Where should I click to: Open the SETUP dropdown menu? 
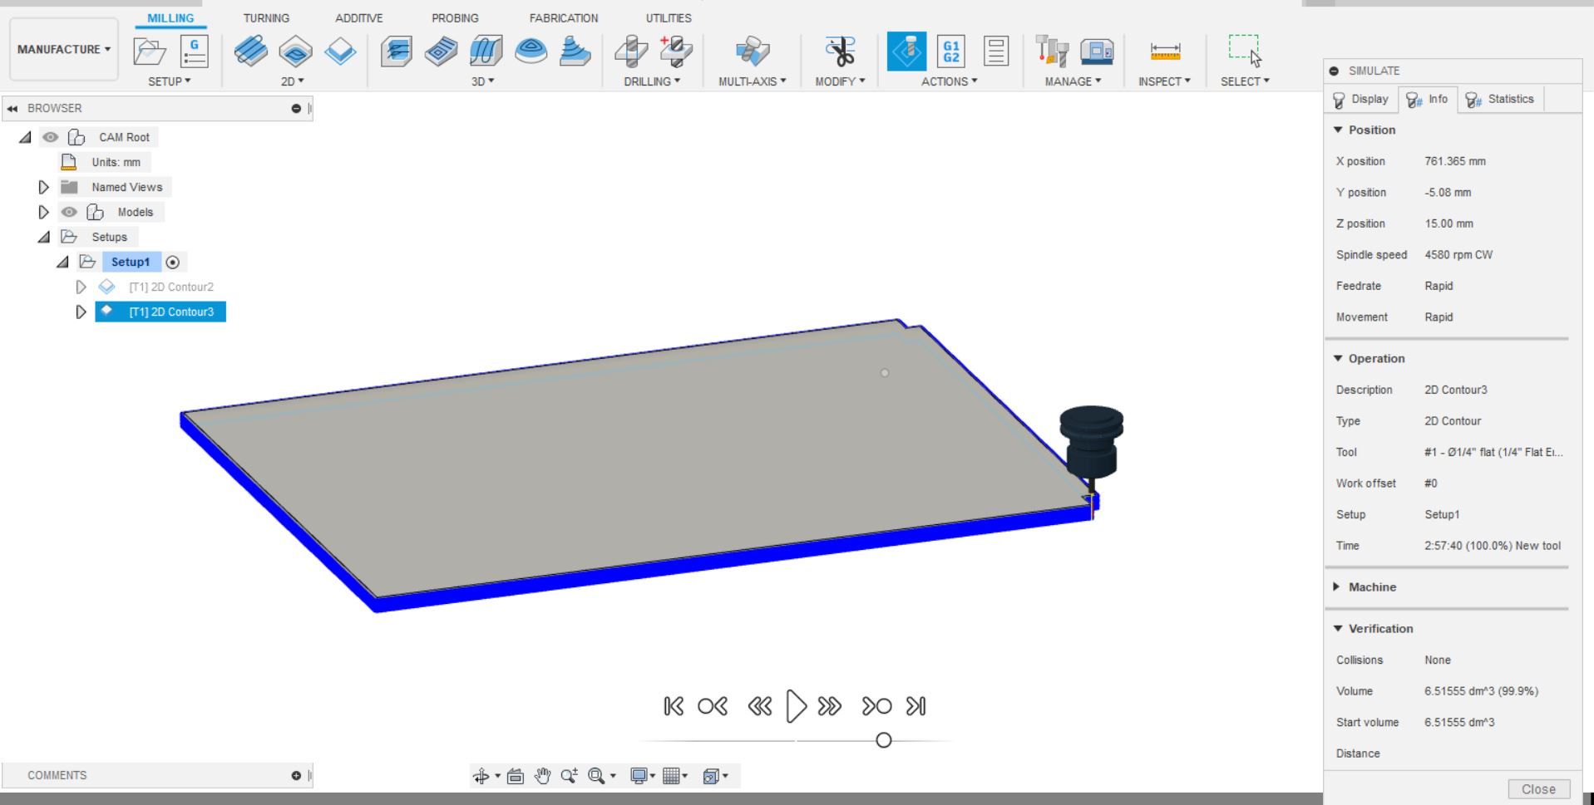tap(170, 81)
